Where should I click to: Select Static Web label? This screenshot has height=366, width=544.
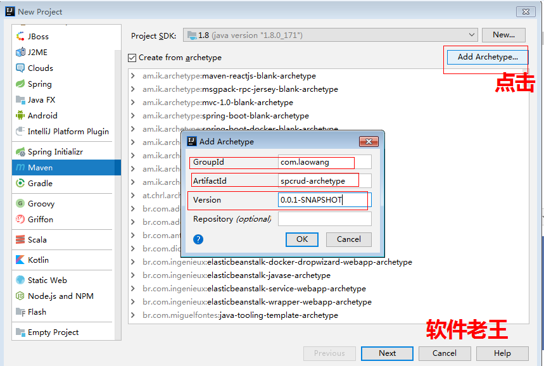[x=47, y=280]
